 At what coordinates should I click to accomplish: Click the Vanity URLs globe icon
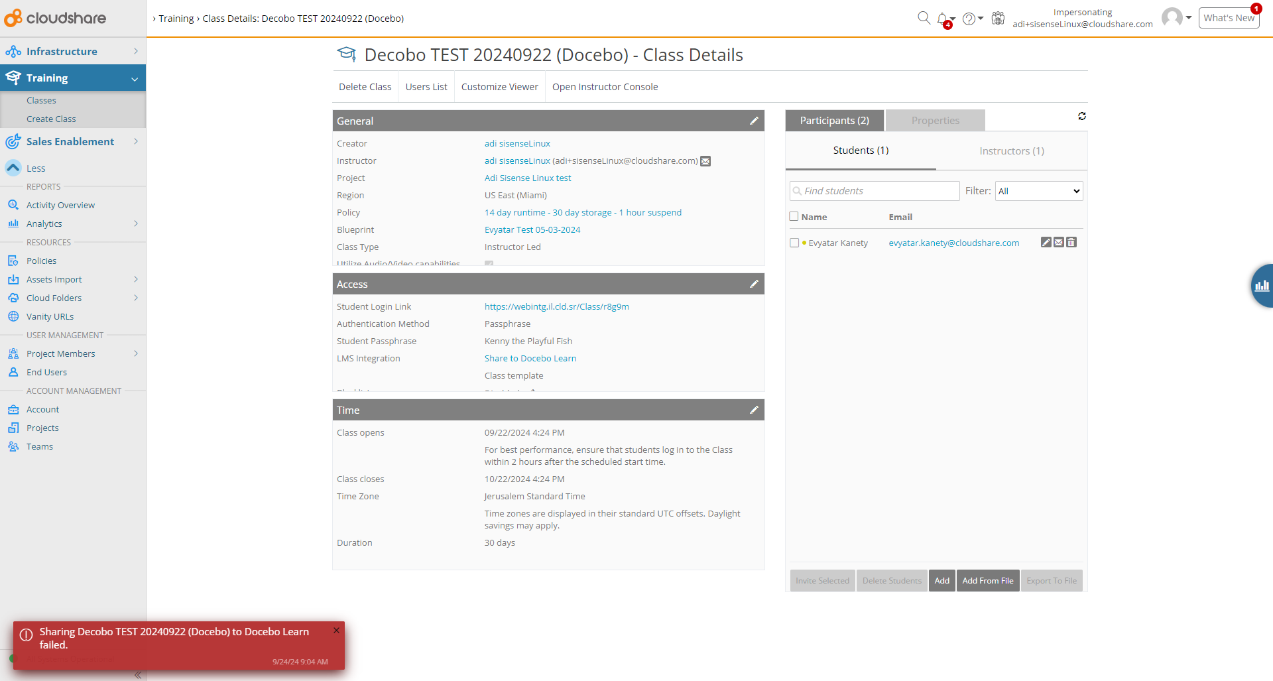[13, 316]
